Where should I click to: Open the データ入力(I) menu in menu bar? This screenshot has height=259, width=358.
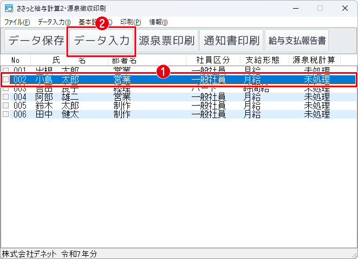point(54,22)
